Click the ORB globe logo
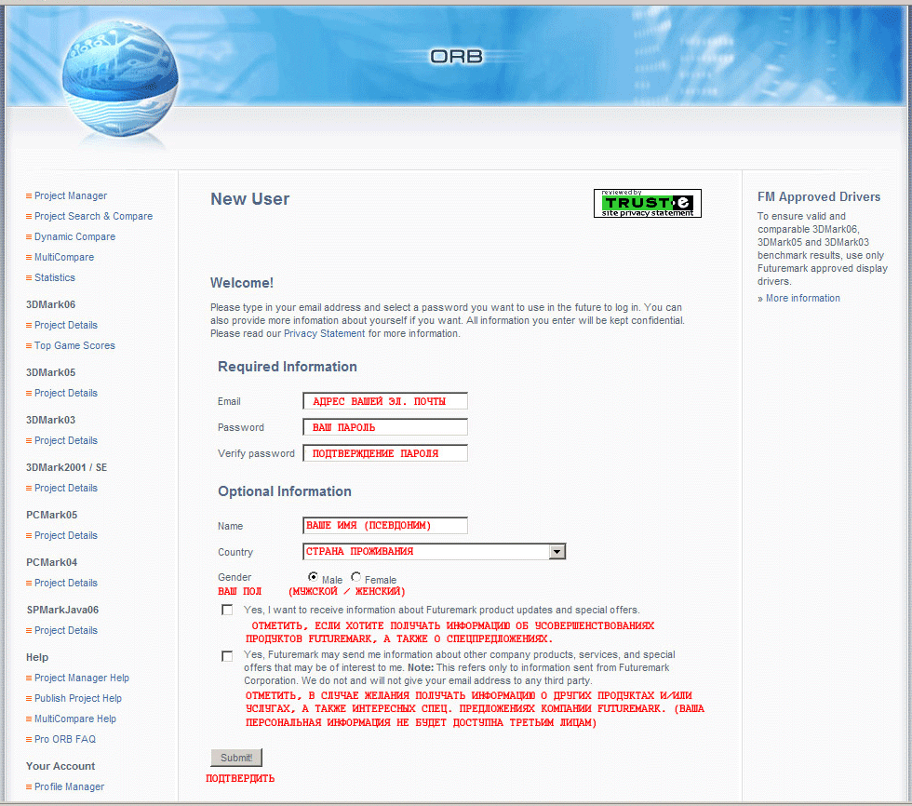 point(120,78)
